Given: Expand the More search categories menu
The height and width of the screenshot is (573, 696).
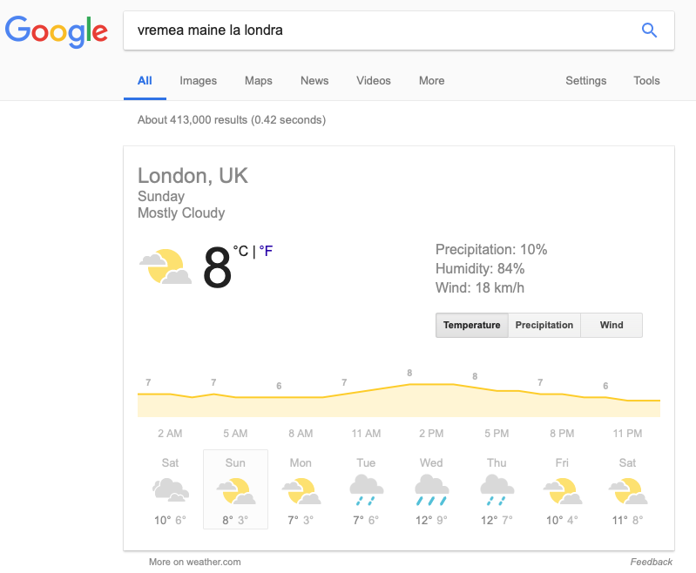Looking at the screenshot, I should click(431, 81).
